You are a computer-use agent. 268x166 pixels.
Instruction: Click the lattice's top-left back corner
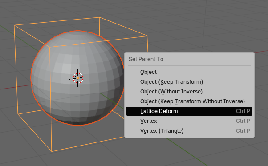[14, 25]
